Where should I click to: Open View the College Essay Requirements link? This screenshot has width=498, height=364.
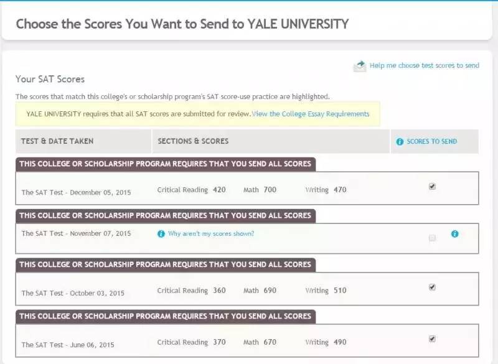[311, 114]
